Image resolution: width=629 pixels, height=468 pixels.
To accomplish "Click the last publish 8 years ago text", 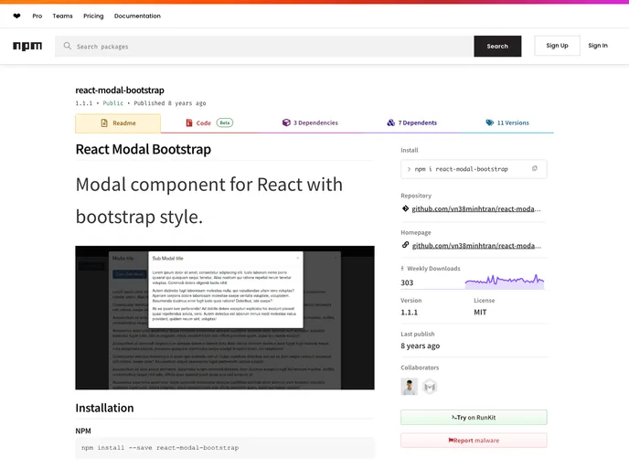I will click(420, 346).
